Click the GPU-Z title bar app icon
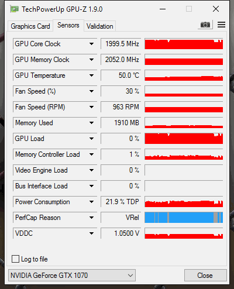This screenshot has height=289, width=234. coord(15,9)
